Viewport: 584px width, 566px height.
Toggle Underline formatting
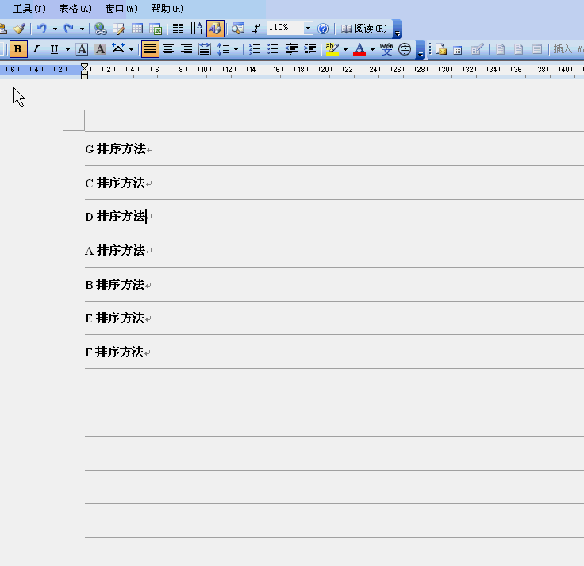[x=55, y=49]
